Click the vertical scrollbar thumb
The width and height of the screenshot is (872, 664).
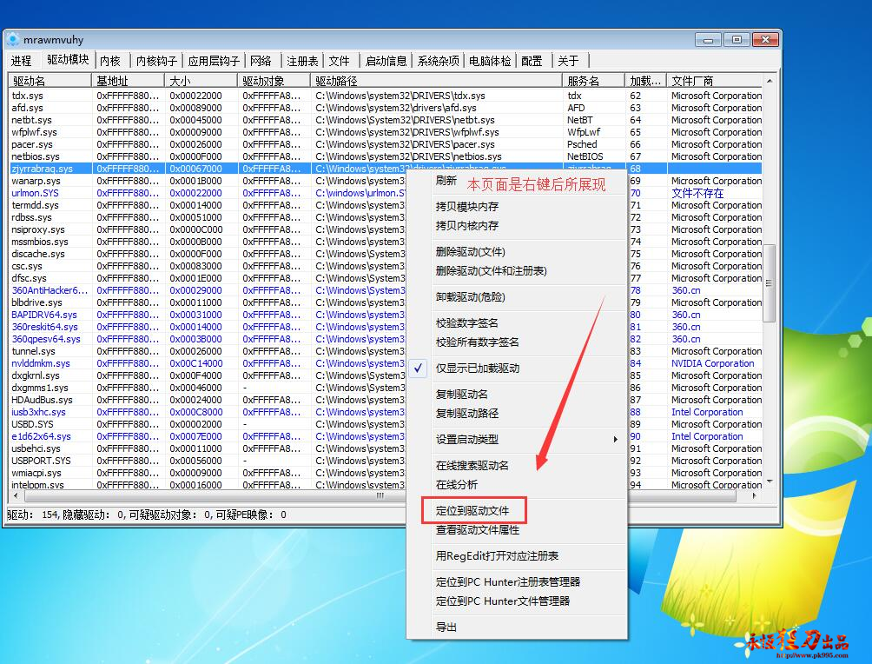pos(770,282)
